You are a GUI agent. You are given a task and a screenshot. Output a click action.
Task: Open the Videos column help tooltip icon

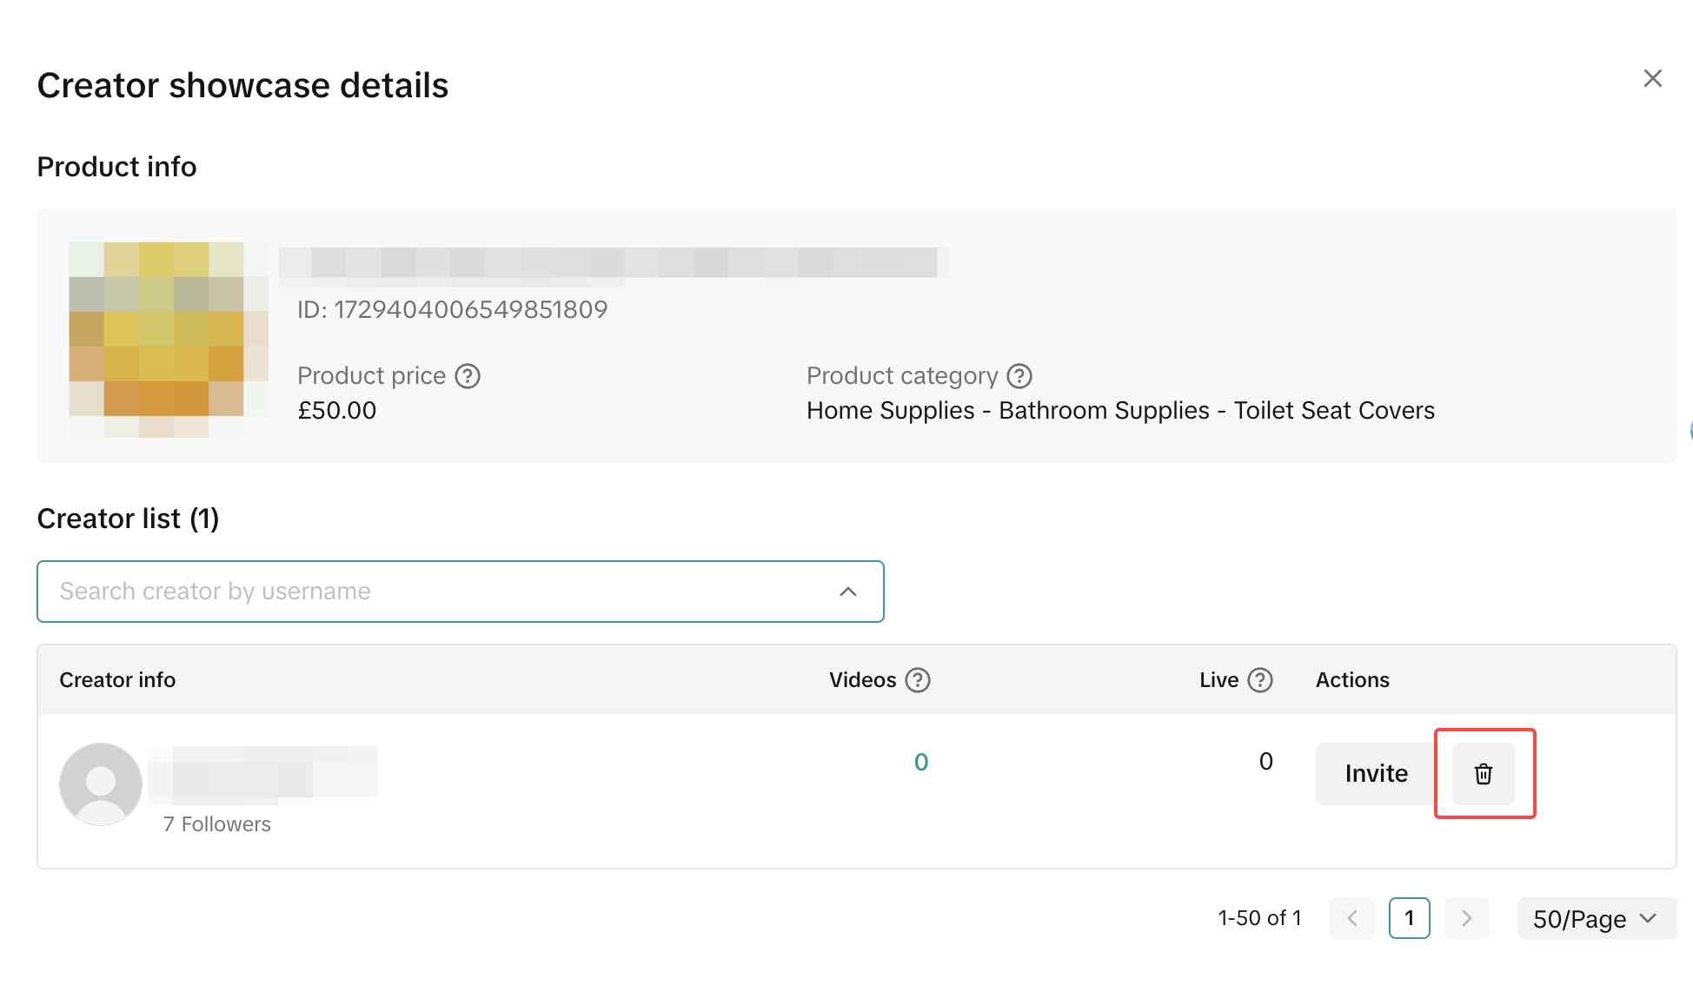(918, 680)
